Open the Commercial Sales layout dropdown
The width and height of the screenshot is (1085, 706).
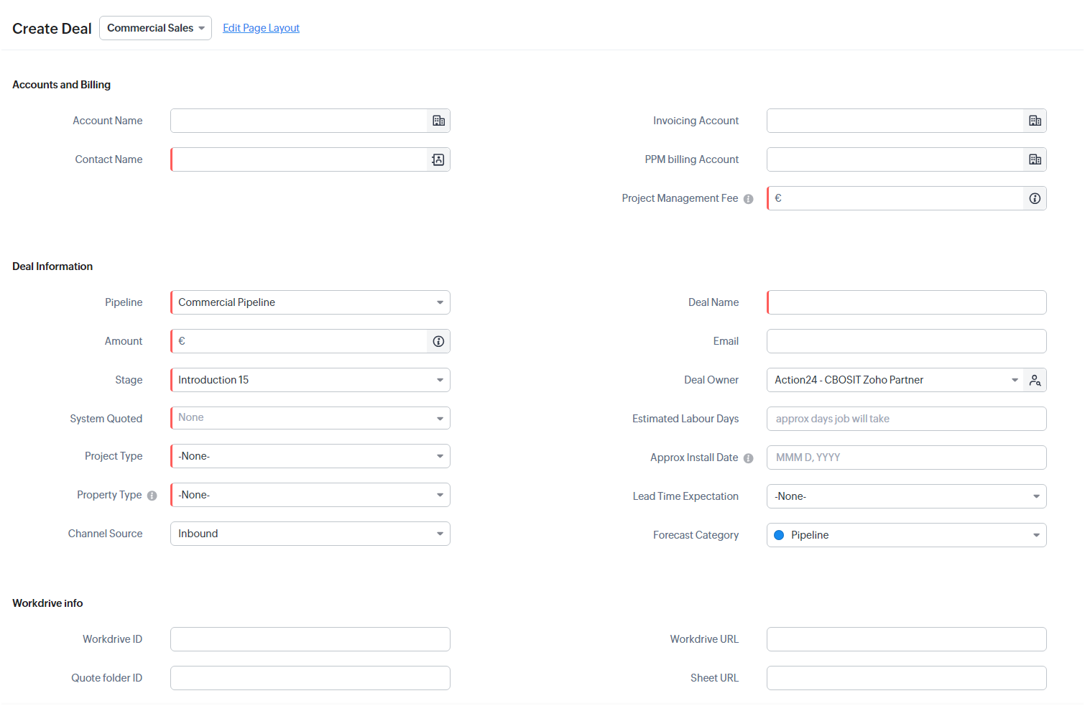[155, 28]
